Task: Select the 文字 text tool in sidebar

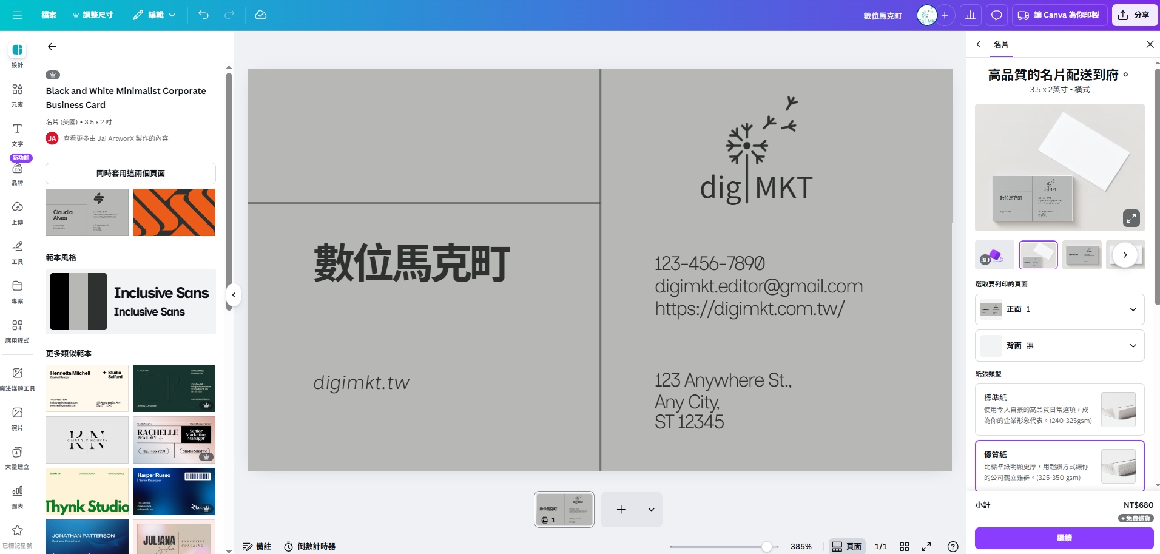Action: tap(17, 135)
